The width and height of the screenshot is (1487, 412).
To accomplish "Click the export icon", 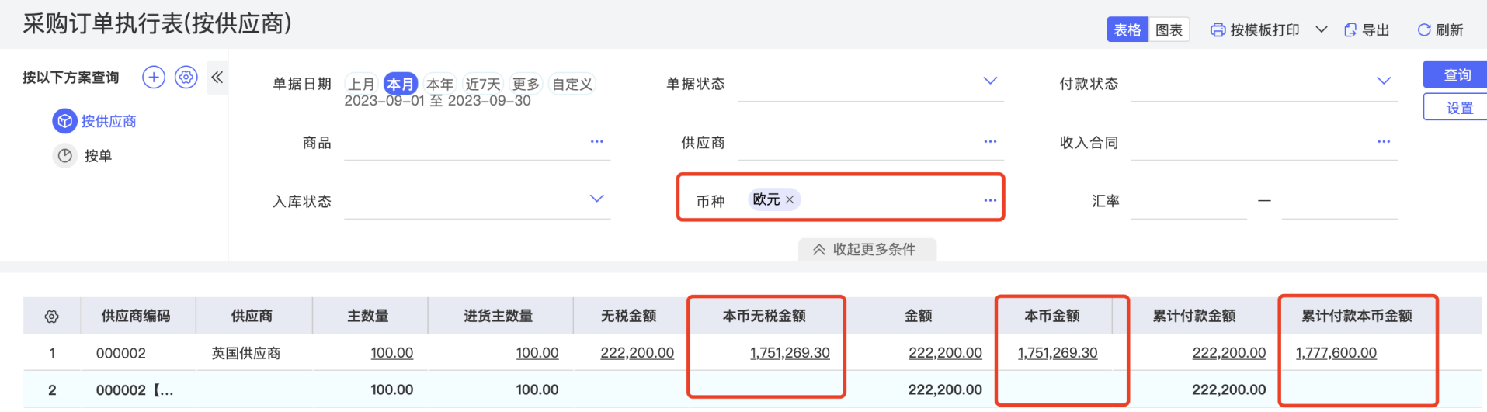I will [1350, 30].
